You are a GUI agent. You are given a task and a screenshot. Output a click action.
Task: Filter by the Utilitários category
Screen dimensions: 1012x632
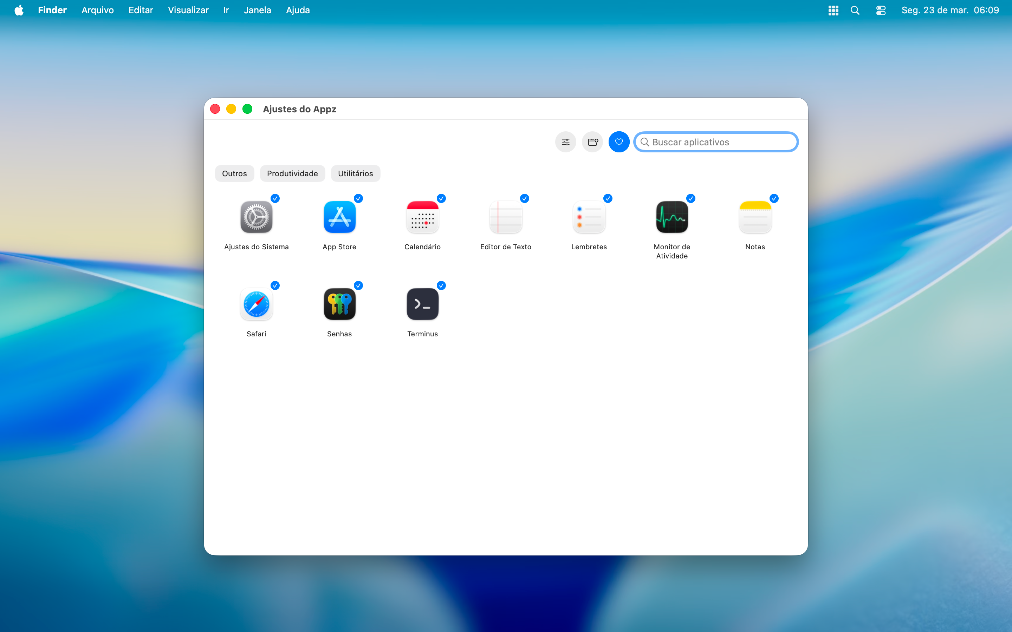pos(355,173)
